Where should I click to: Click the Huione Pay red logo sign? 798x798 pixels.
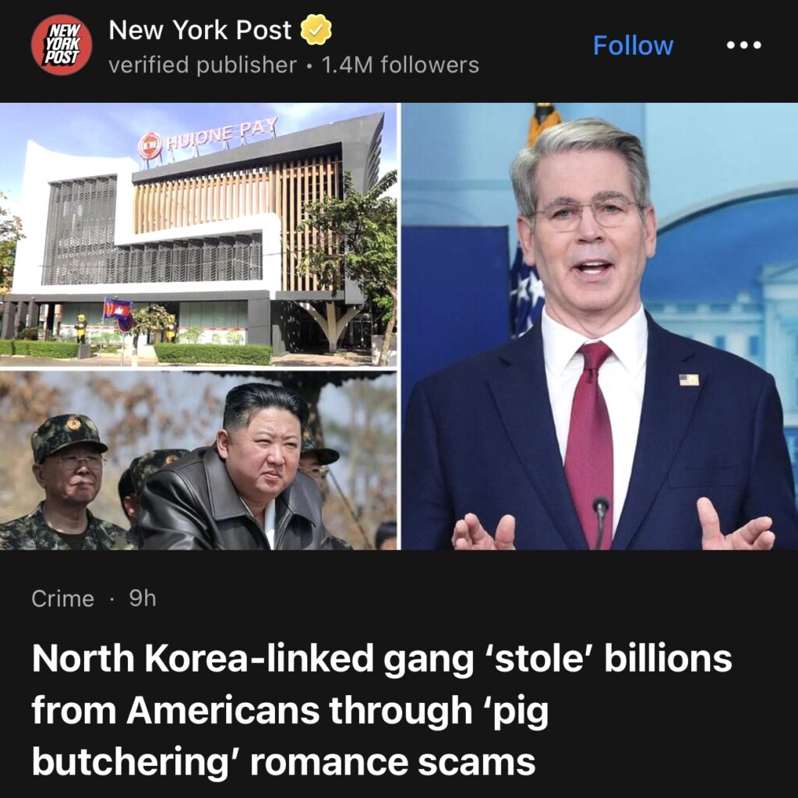(150, 146)
